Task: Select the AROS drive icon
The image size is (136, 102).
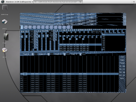Action: [x=5, y=22]
